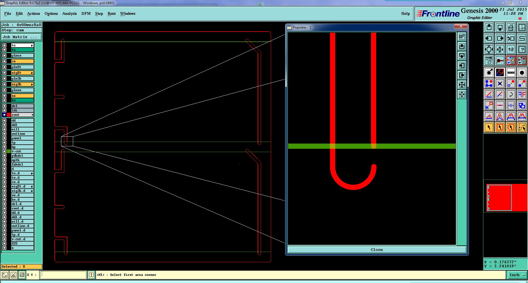Toggle the 'outline' layer checkbox
528x283 pixels.
(x=4, y=134)
